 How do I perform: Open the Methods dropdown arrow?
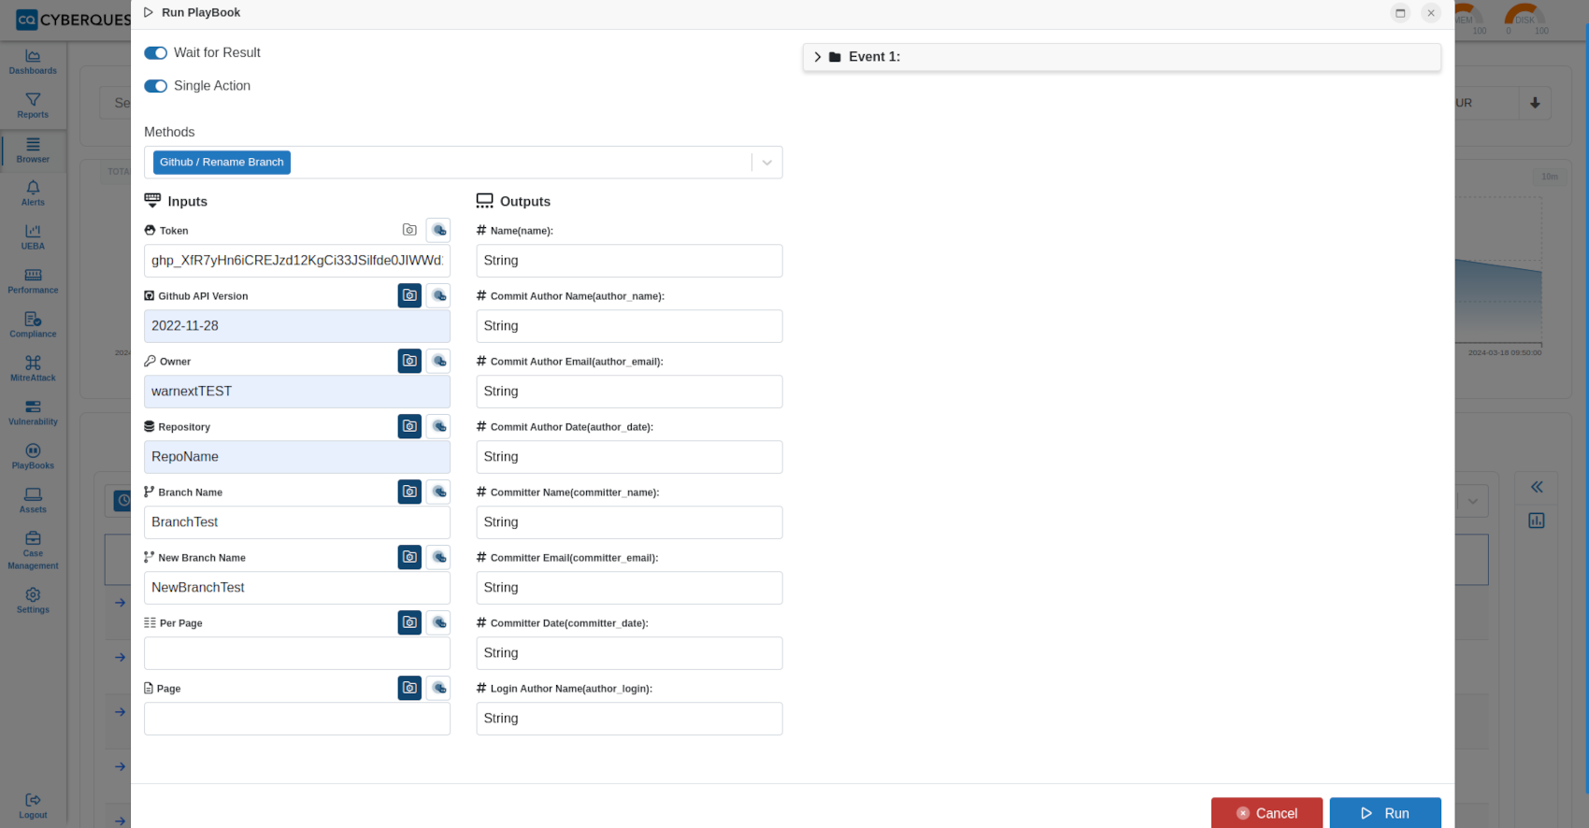pyautogui.click(x=766, y=163)
